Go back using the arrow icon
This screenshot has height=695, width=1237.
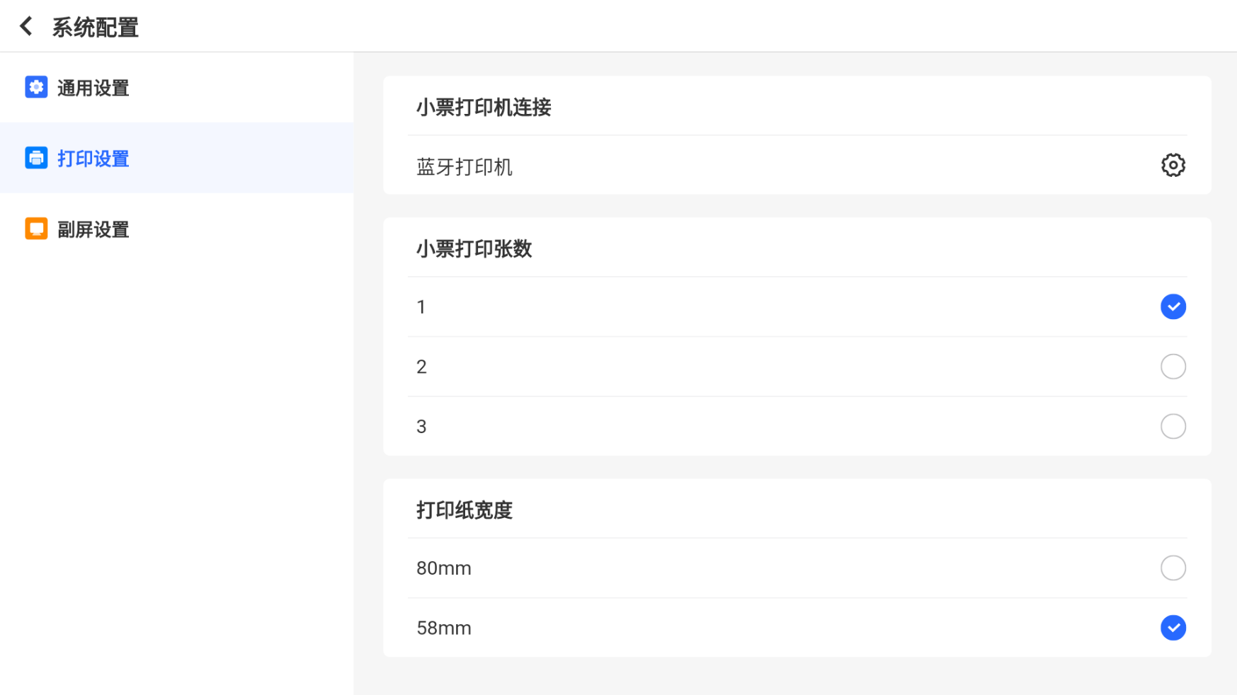pyautogui.click(x=26, y=27)
